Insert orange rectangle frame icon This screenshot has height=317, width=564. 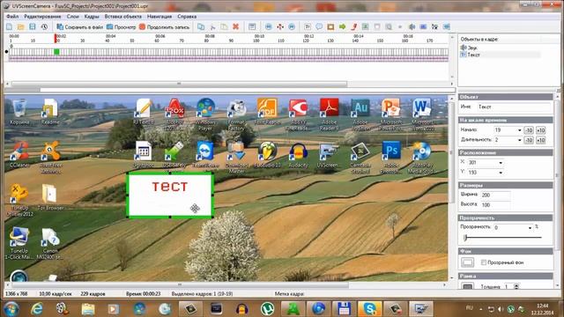click(330, 27)
